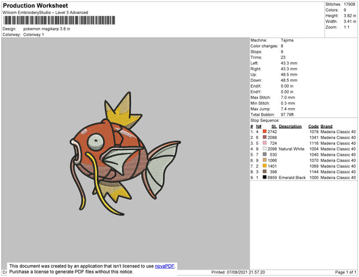
Task: Click the text 'Wilcom EmbroideryStudio – Level 3 Advanced'
Action: pyautogui.click(x=45, y=13)
